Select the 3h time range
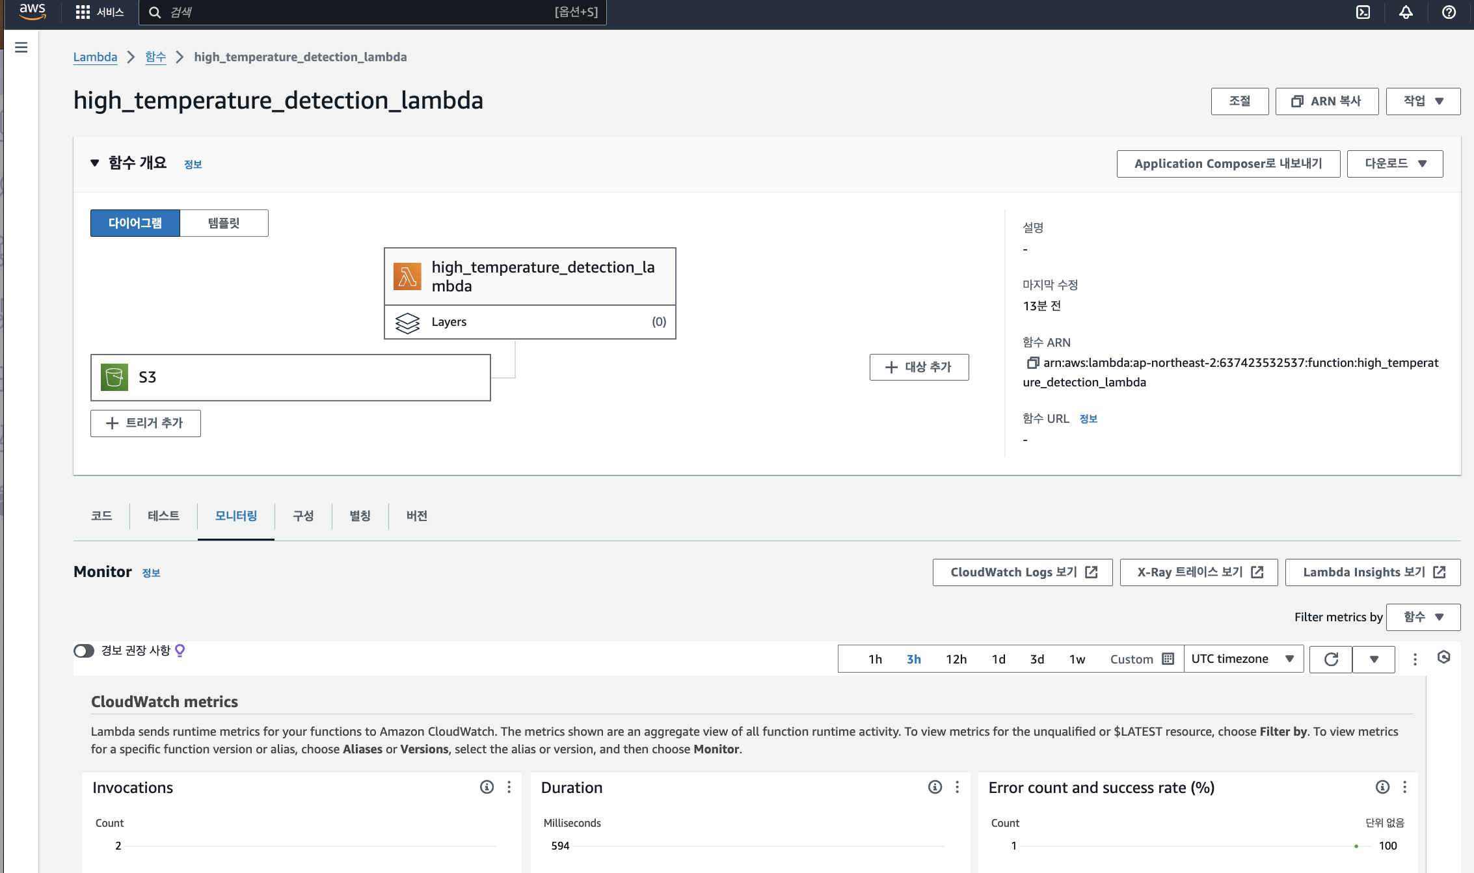 (914, 660)
